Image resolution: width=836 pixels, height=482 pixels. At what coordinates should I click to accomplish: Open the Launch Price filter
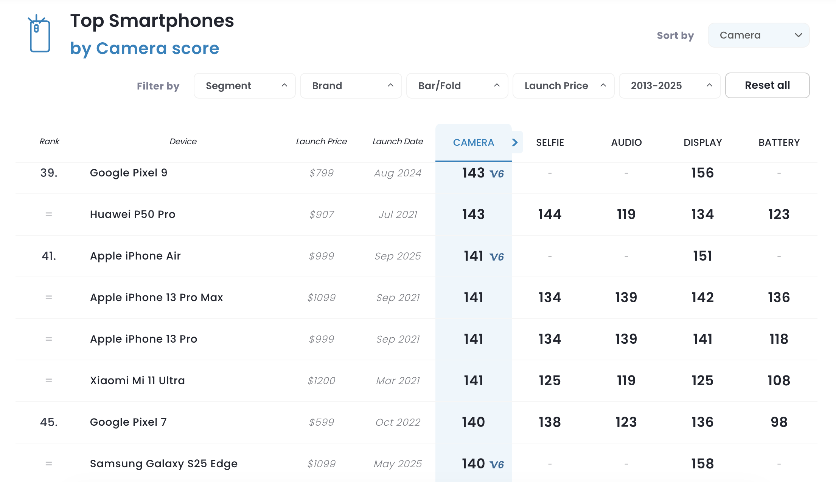click(x=563, y=85)
